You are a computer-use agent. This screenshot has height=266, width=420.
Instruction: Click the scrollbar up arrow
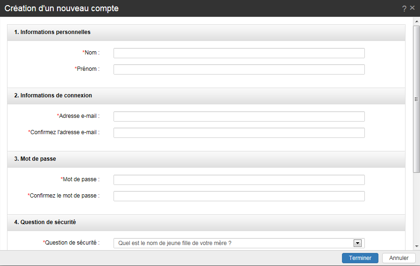tap(416, 21)
